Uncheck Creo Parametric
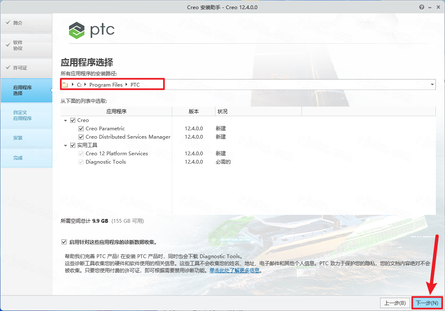Viewport: 445px width, 311px height. point(81,129)
